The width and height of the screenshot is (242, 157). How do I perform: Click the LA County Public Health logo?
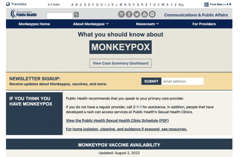(x=24, y=14)
